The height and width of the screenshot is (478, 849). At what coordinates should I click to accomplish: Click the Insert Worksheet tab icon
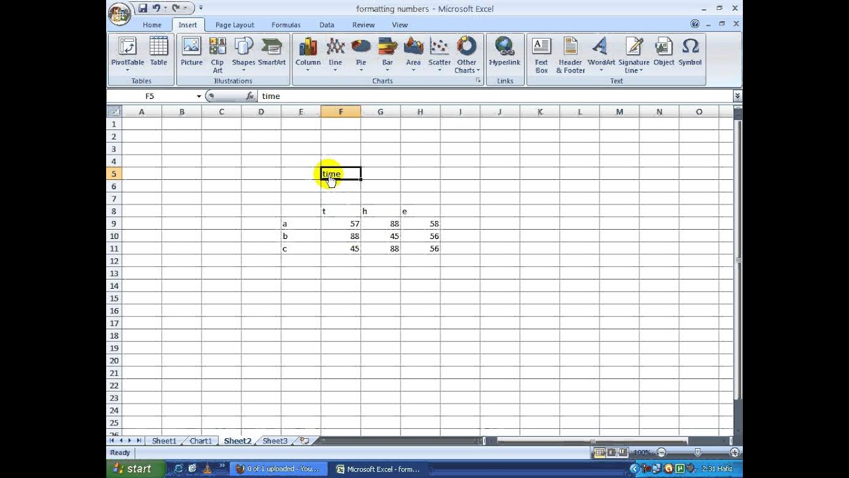[x=304, y=441]
